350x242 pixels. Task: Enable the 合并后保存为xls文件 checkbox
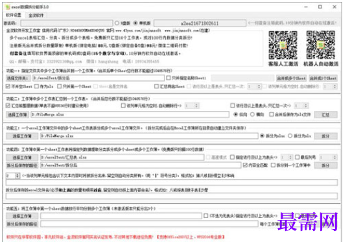(x=272, y=114)
